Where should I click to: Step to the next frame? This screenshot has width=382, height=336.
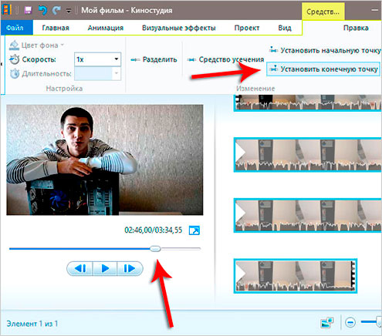click(x=130, y=269)
